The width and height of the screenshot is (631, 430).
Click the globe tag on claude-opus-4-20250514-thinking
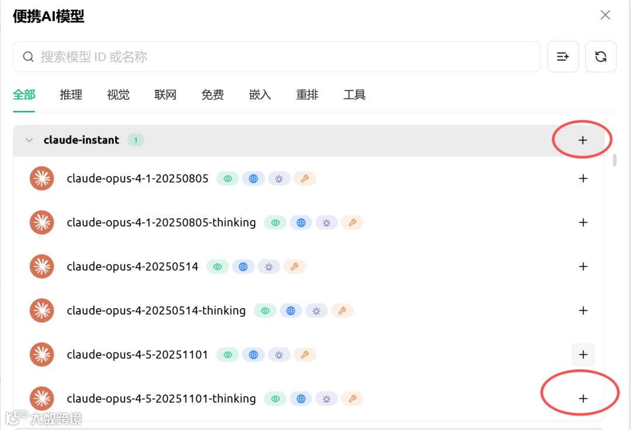(x=290, y=310)
